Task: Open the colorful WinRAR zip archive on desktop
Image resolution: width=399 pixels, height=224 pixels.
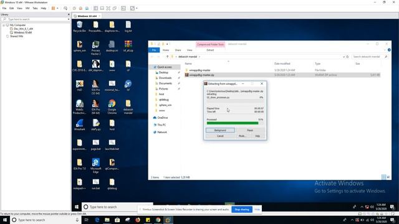Action: point(128,46)
